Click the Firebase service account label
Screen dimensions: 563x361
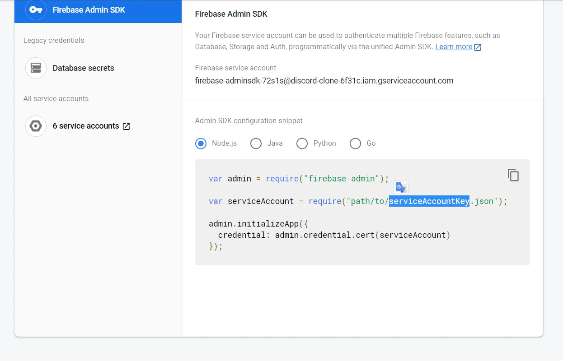[235, 68]
